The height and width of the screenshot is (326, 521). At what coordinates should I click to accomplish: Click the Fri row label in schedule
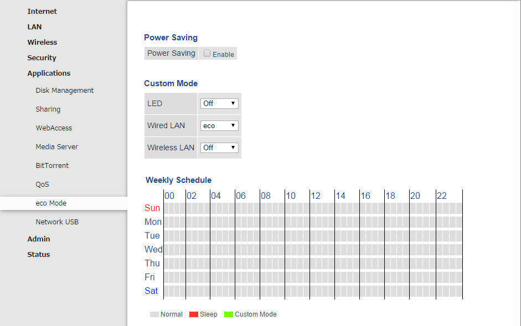(149, 277)
